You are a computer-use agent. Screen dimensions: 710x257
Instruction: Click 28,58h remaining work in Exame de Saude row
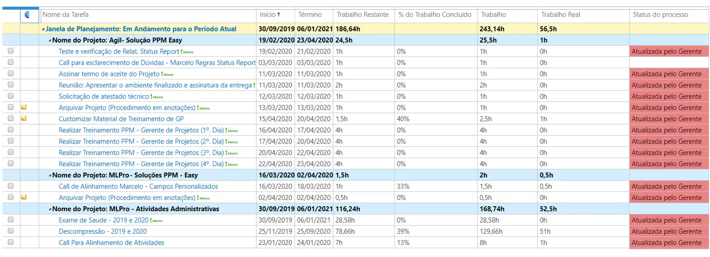tap(364, 220)
